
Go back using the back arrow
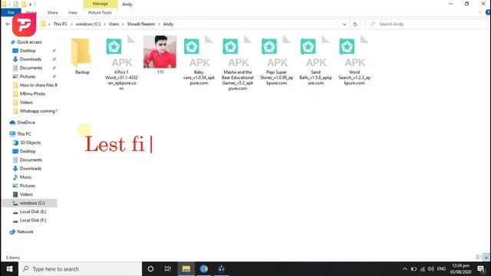(8, 24)
